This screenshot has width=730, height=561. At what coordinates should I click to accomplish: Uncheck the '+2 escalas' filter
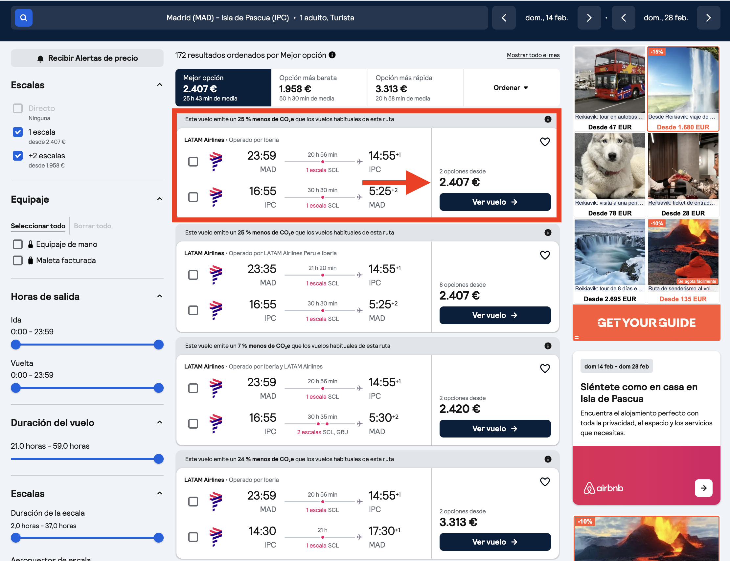[x=18, y=156]
